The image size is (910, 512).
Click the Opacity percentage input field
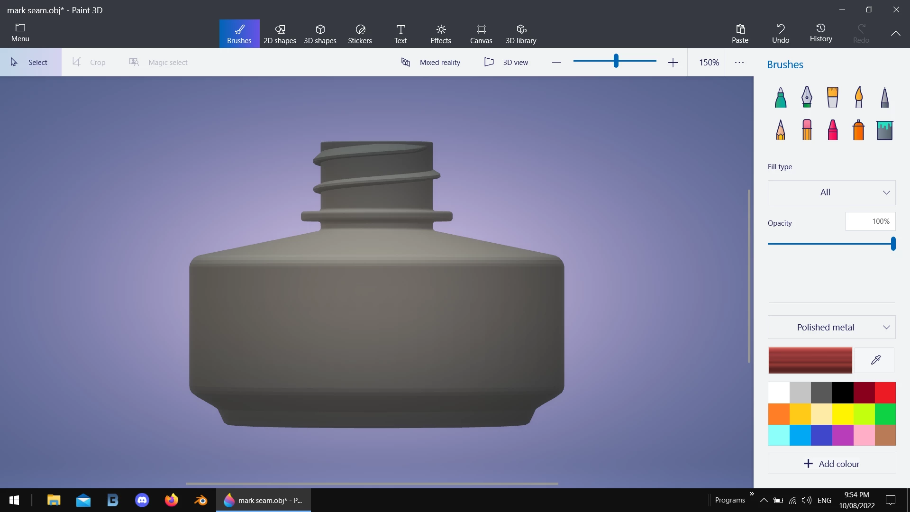(x=870, y=221)
